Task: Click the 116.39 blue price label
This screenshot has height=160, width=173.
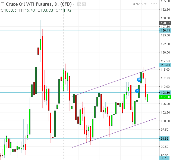Action: click(x=165, y=65)
